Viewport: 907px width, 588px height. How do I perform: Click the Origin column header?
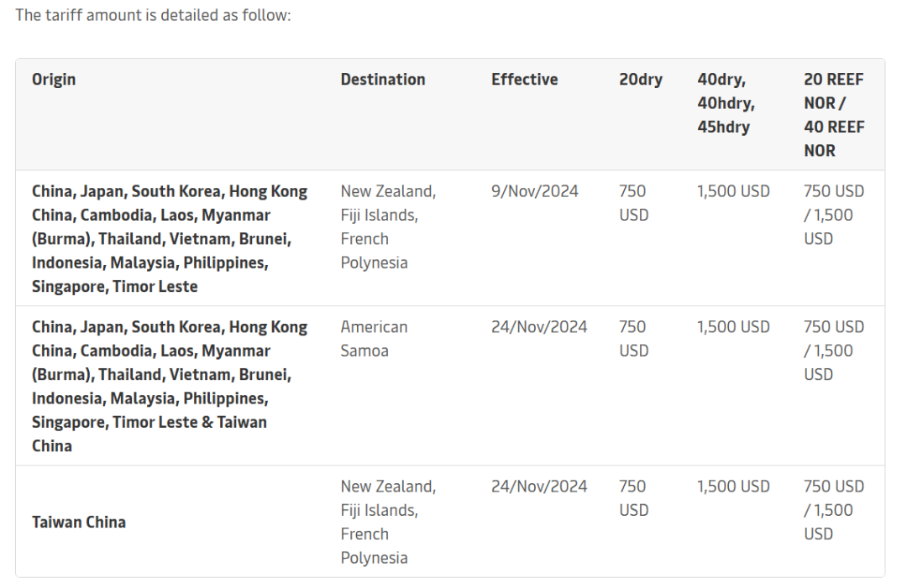pos(54,80)
